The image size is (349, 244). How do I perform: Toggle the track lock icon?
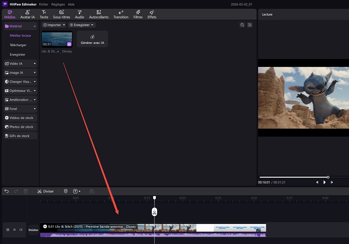8,230
